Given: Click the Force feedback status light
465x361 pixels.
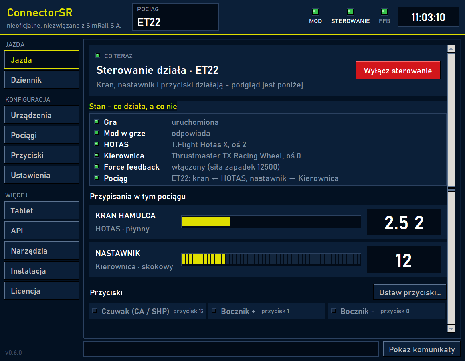Looking at the screenshot, I should pyautogui.click(x=96, y=167).
